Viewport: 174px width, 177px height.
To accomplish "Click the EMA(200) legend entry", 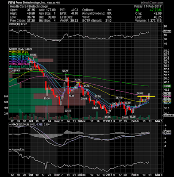I will click(x=19, y=54).
